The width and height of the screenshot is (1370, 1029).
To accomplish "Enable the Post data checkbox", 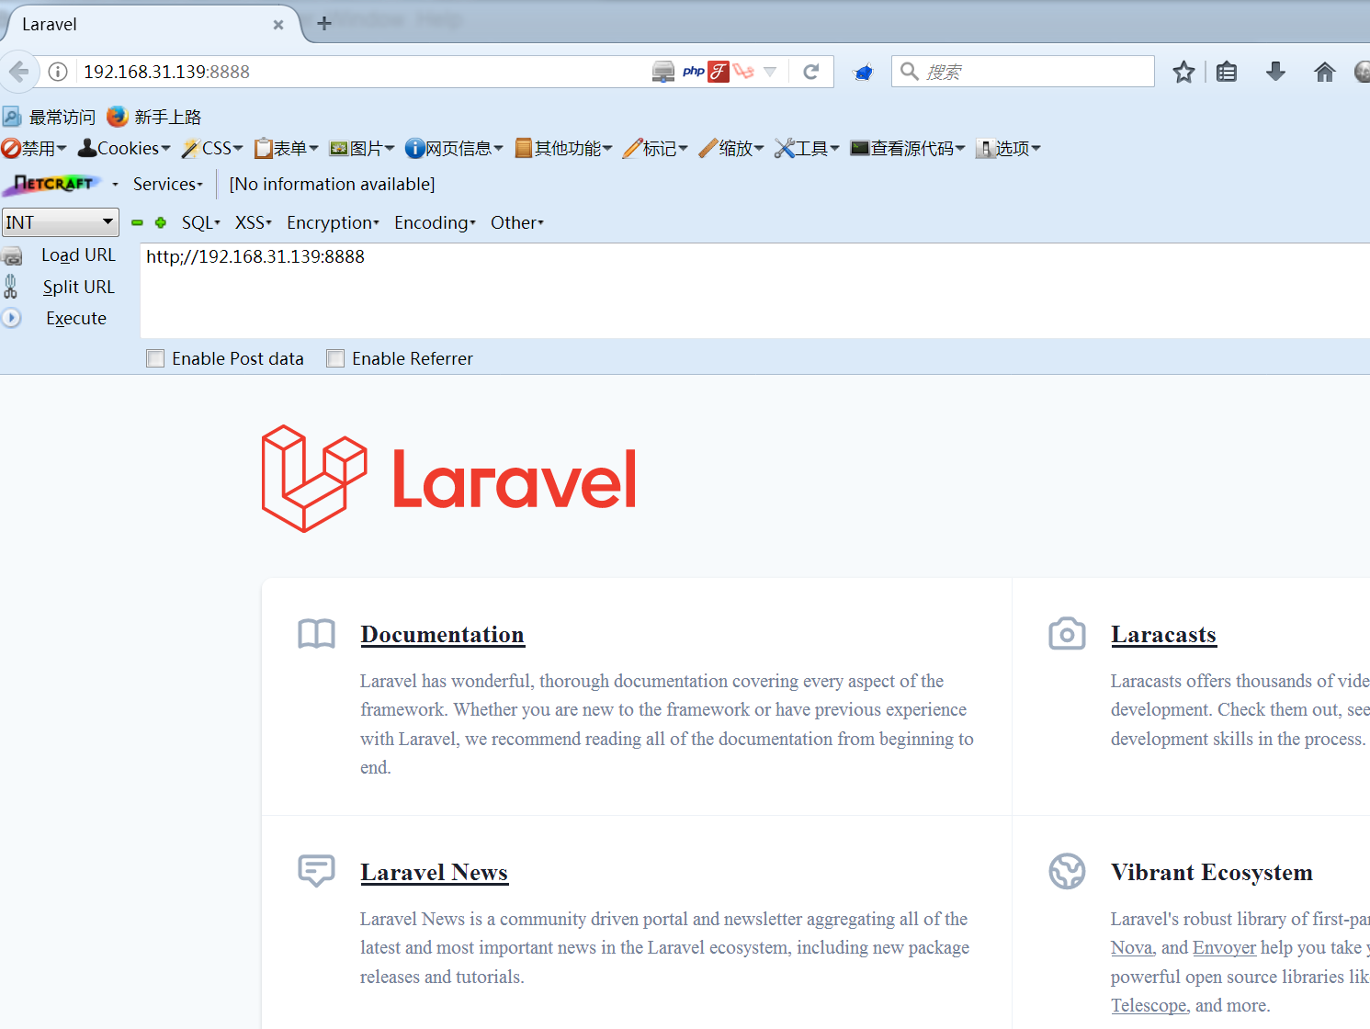I will (x=154, y=358).
